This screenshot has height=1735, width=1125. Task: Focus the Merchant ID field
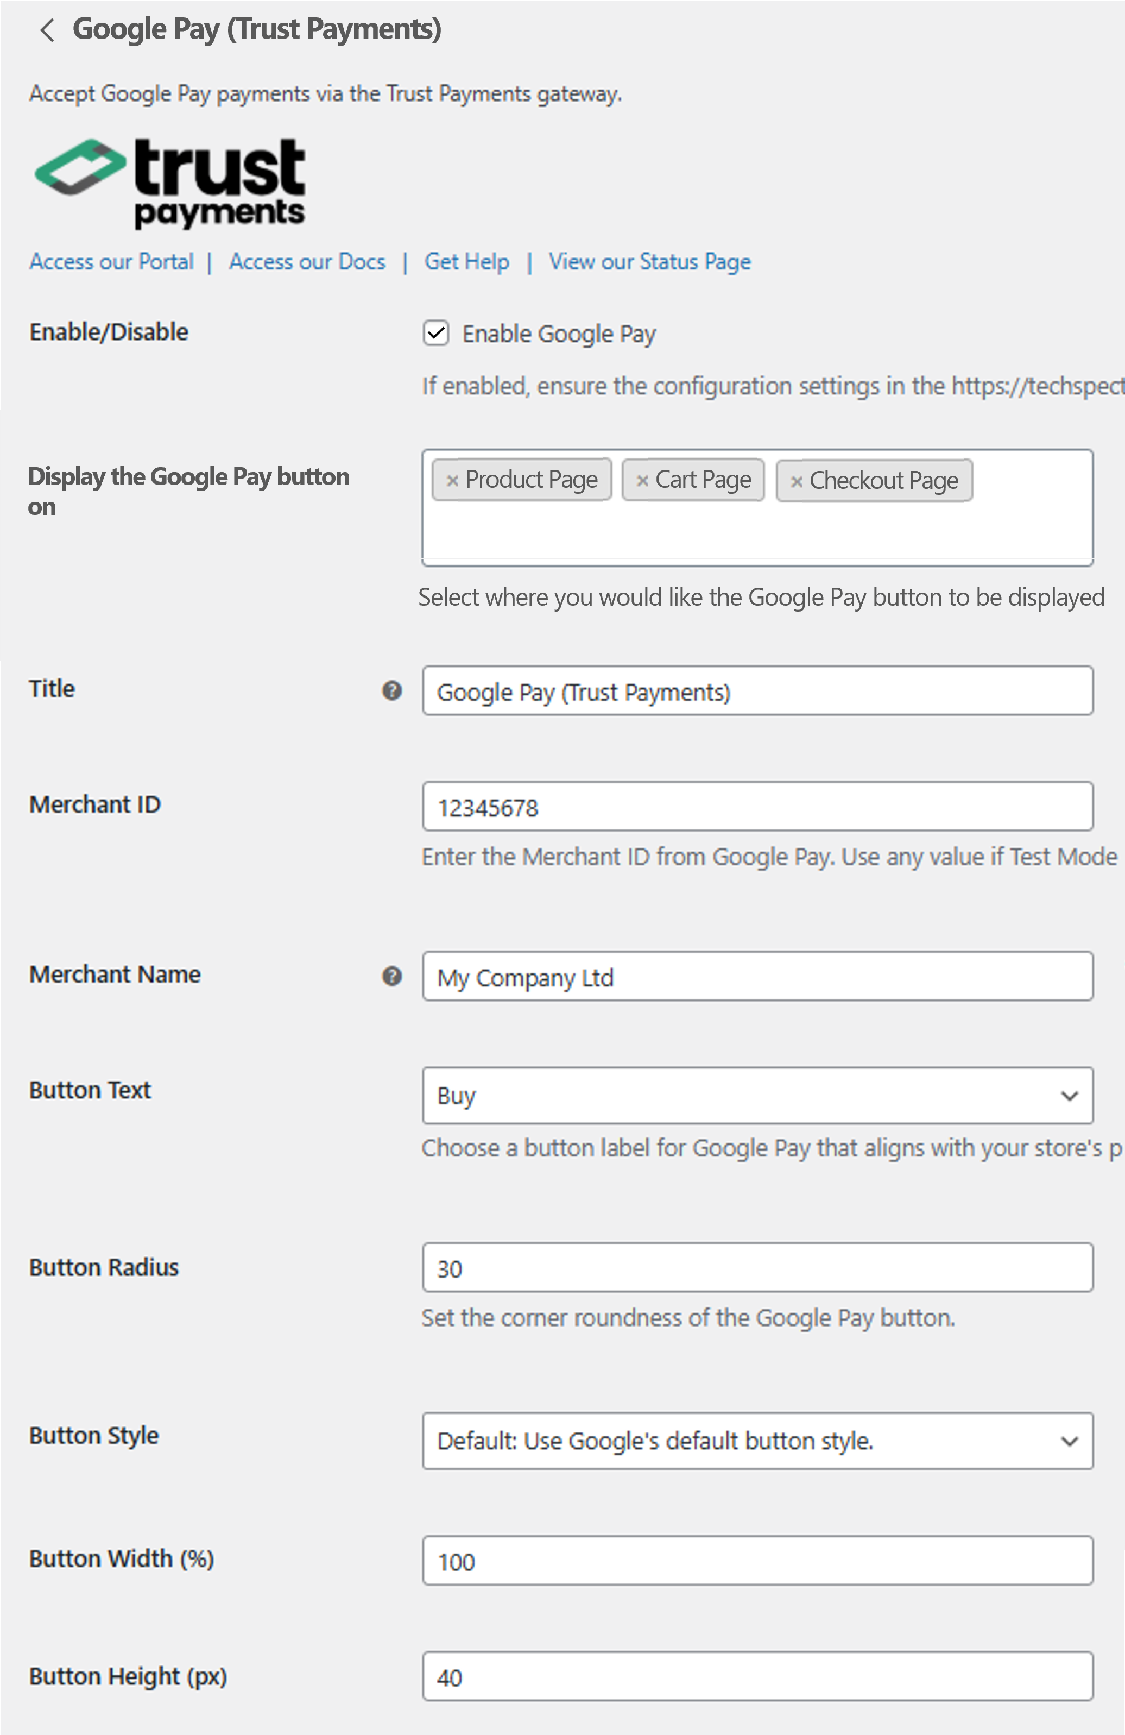click(x=758, y=806)
